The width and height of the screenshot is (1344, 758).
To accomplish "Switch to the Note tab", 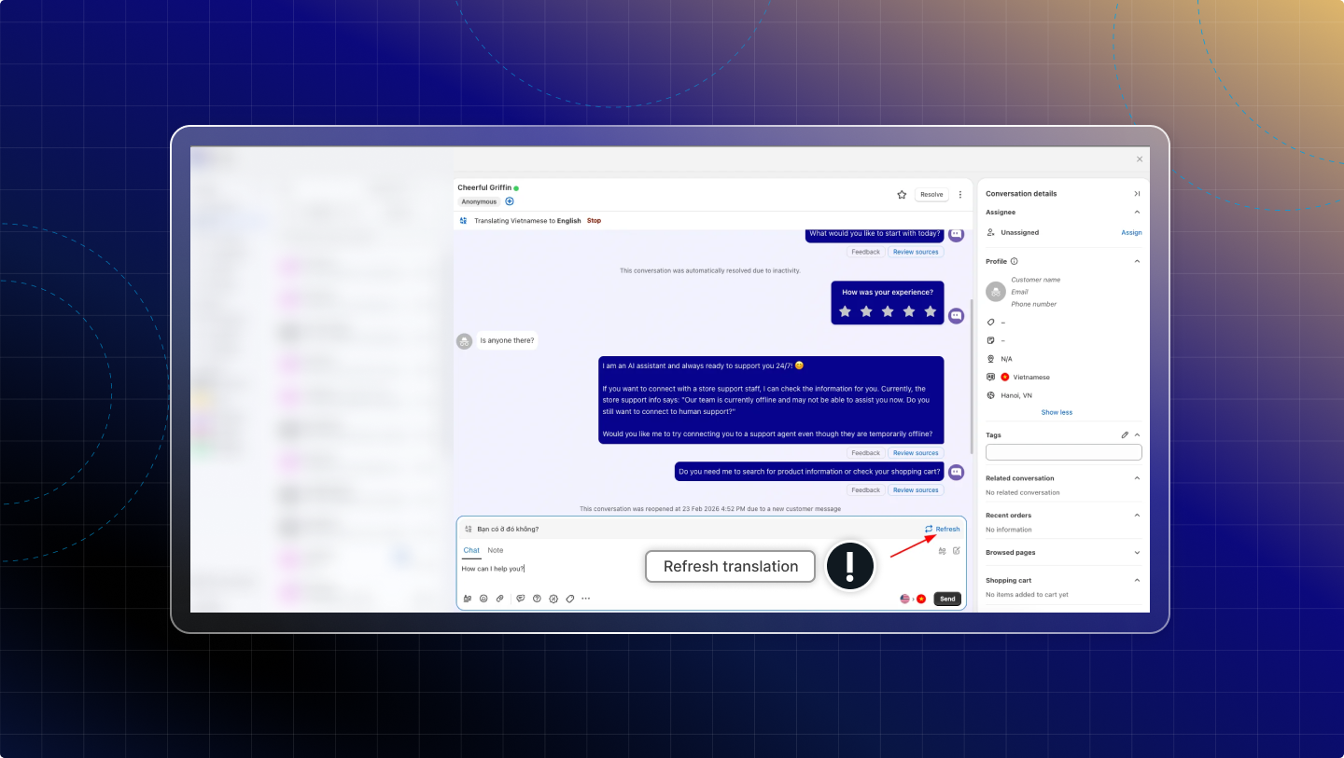I will point(495,551).
